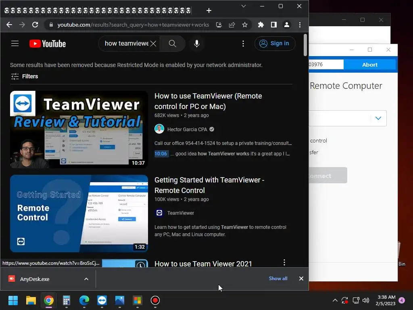
Task: Click YouTube search magnifier button
Action: [x=173, y=44]
